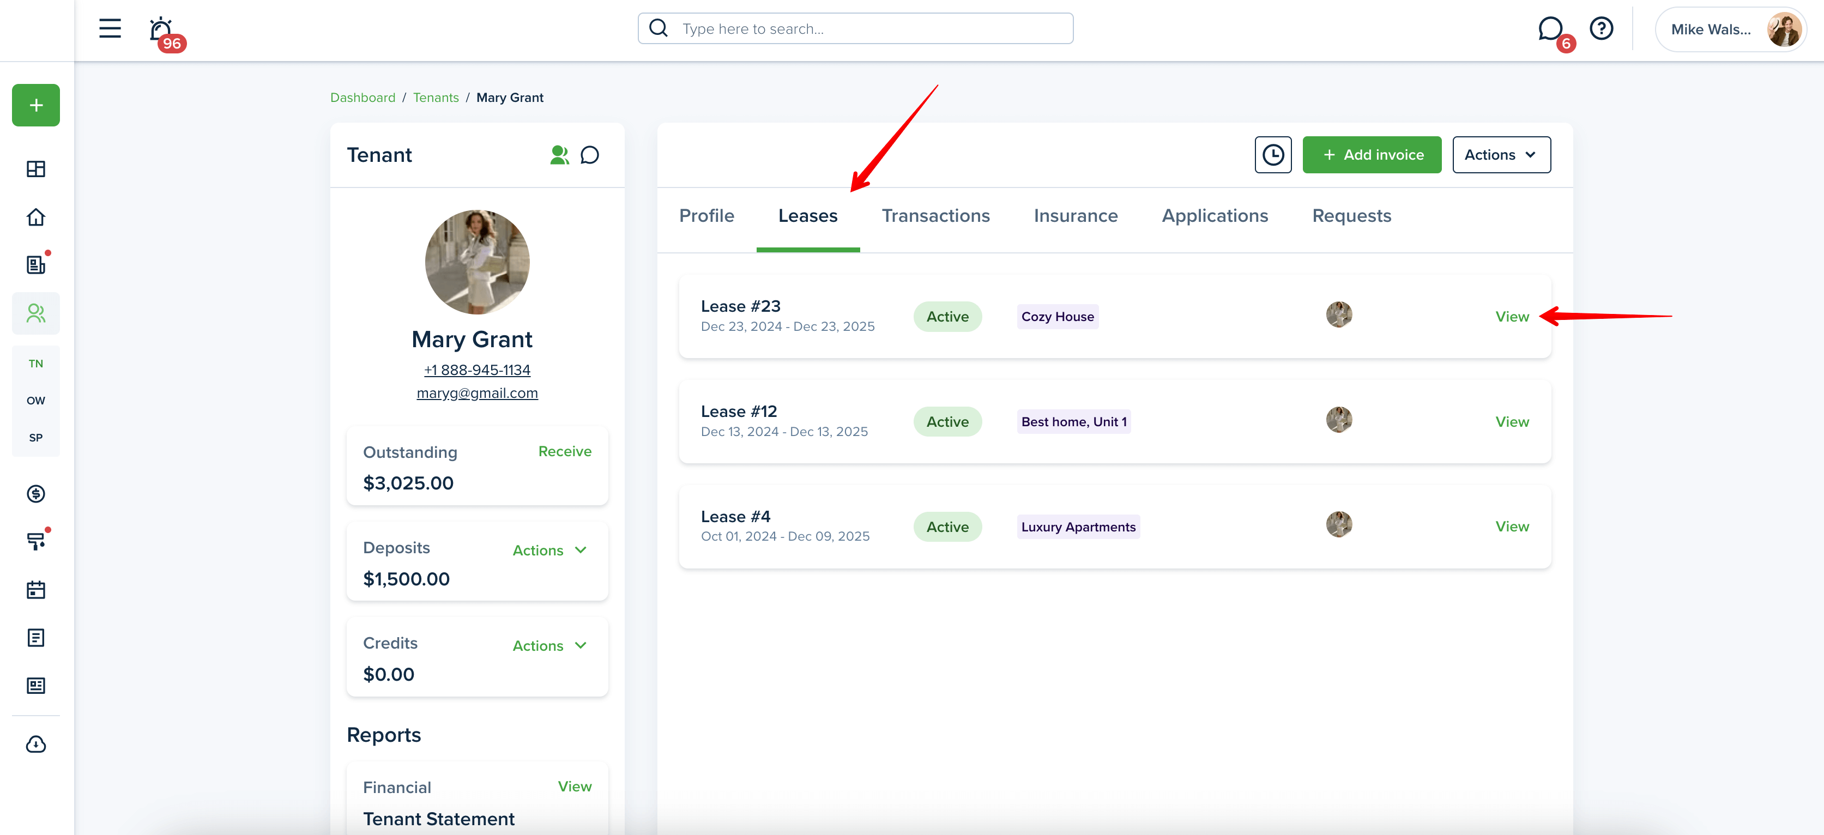The height and width of the screenshot is (835, 1824).
Task: View Lease #12
Action: coord(1512,421)
